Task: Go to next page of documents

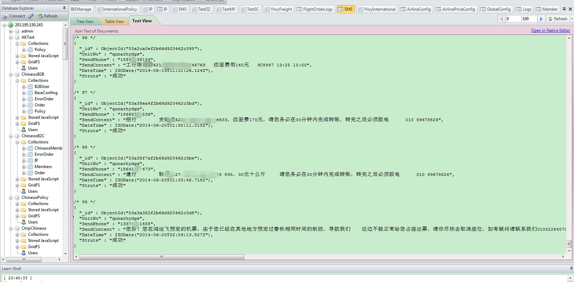Action: [541, 19]
